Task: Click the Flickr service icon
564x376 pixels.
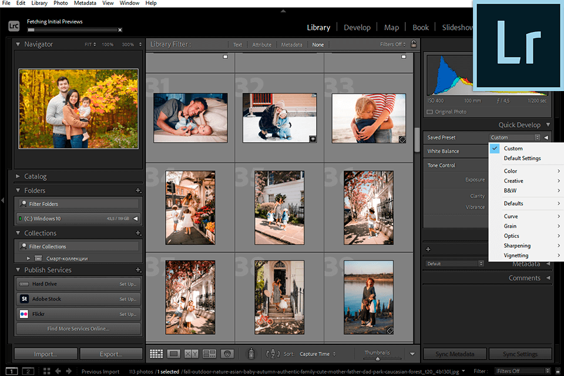Action: (24, 314)
